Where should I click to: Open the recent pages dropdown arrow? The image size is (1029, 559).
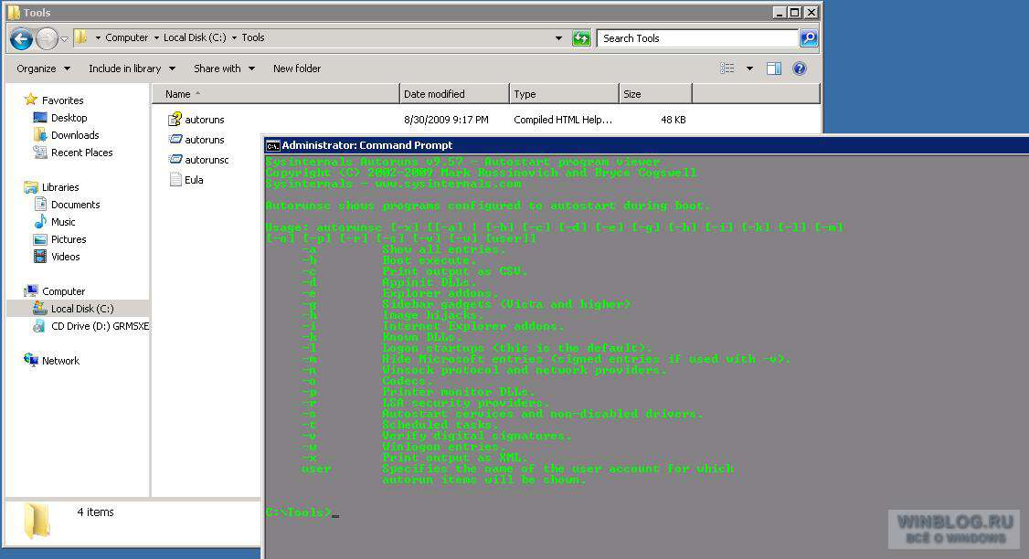(x=64, y=38)
